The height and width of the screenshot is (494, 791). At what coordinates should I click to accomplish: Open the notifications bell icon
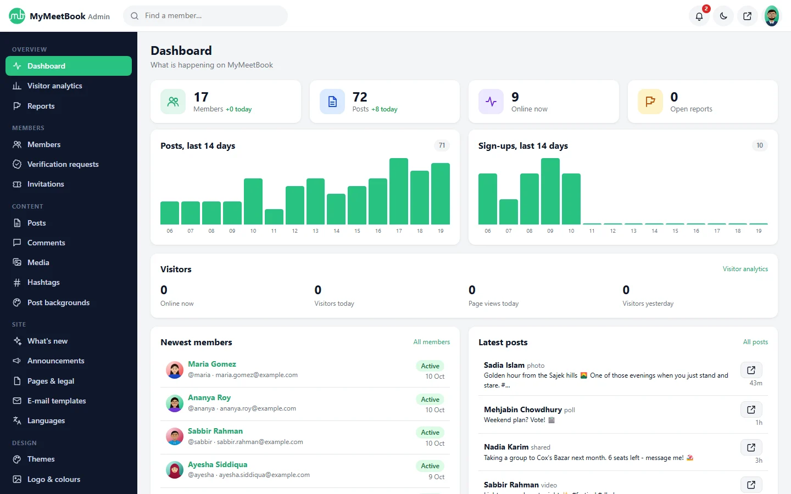point(699,16)
